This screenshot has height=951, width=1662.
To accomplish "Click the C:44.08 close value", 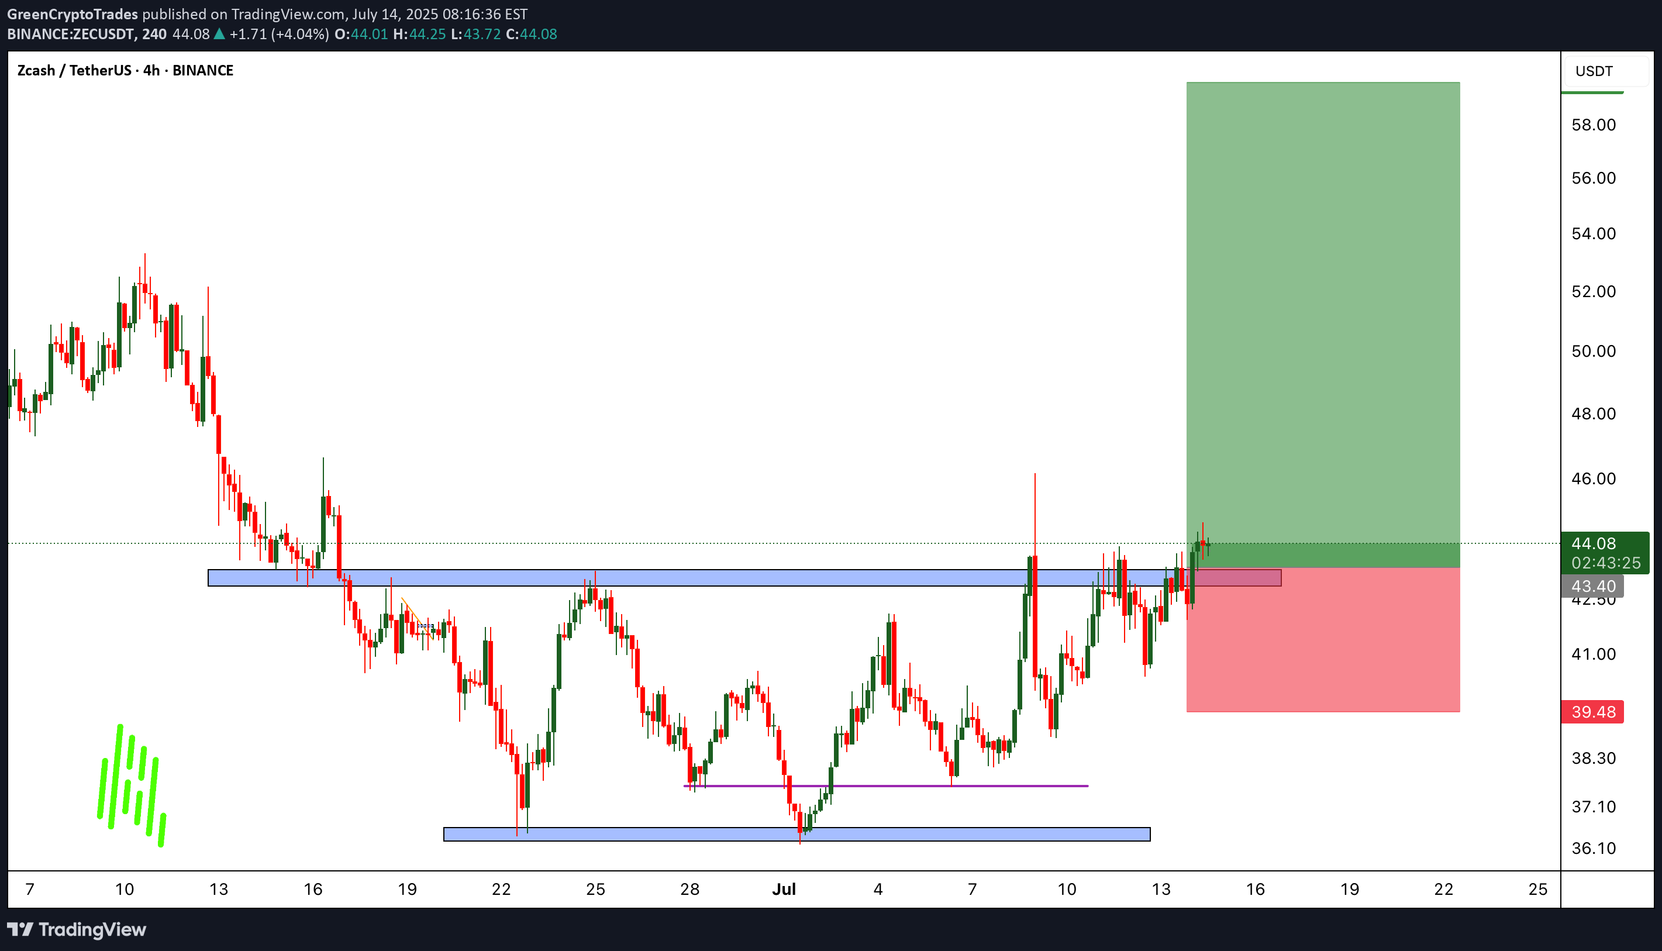I will click(532, 34).
